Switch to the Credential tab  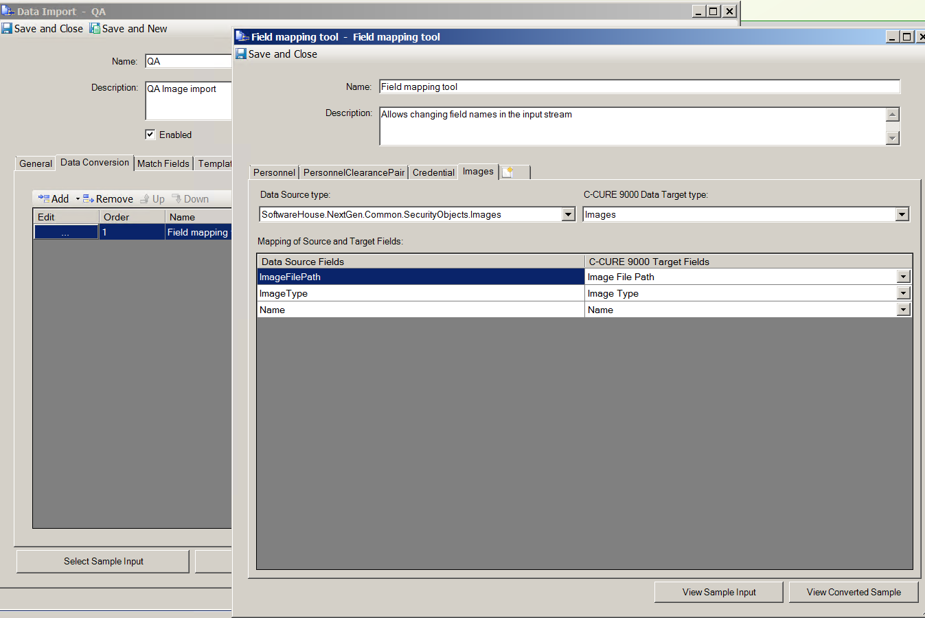point(433,172)
